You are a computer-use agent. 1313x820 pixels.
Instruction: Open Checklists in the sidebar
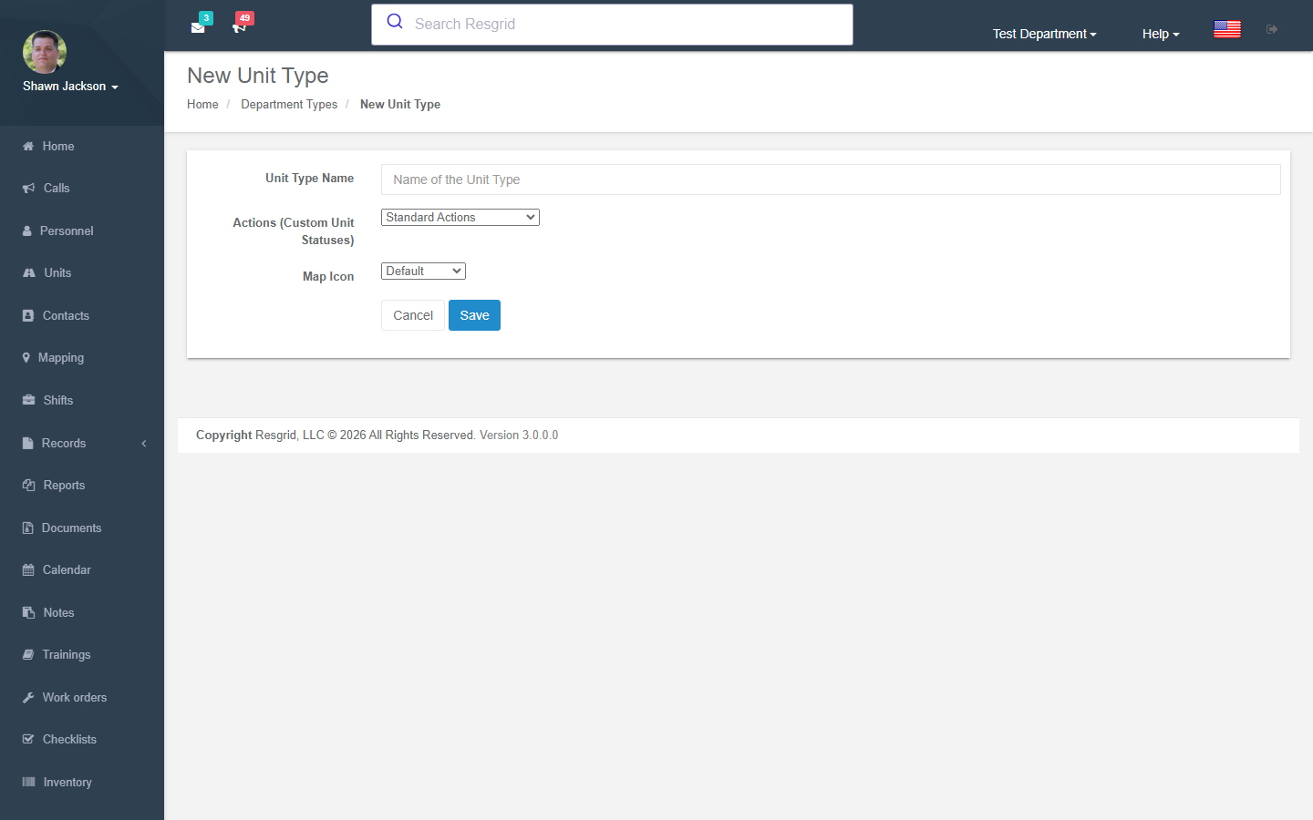point(69,740)
